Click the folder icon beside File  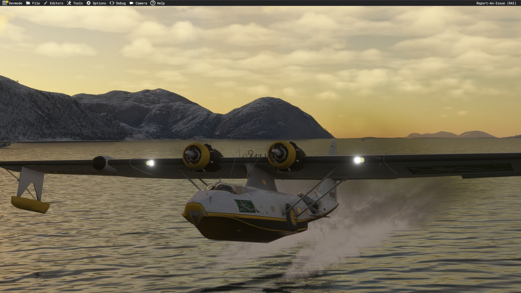(28, 3)
